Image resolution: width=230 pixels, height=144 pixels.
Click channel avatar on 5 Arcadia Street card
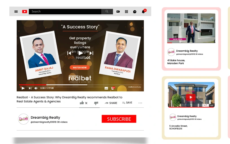point(173,117)
